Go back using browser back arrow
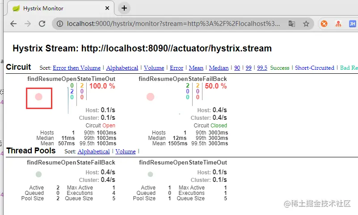Screen dimensions: 358x215 click(x=13, y=24)
